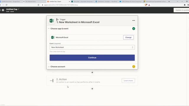Viewport: 189px width, 106px height.
Task: Click the Brave shield icon
Action: [x=146, y=5]
